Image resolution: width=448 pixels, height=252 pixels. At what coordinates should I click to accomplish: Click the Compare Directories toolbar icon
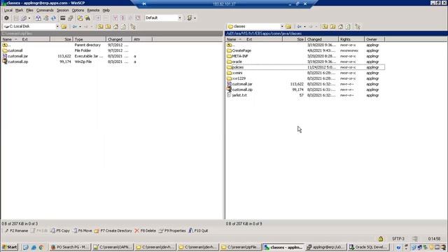tap(38, 18)
